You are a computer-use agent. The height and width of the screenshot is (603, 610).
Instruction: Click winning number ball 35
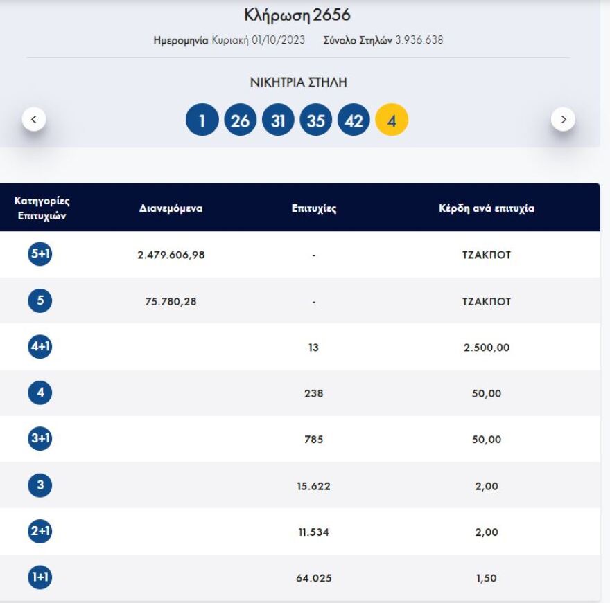(315, 120)
